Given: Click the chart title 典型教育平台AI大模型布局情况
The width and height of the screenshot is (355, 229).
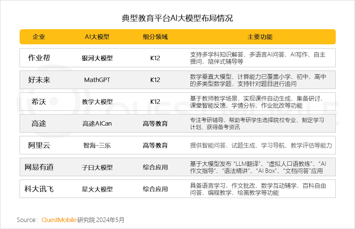Looking at the screenshot, I should 177,18.
